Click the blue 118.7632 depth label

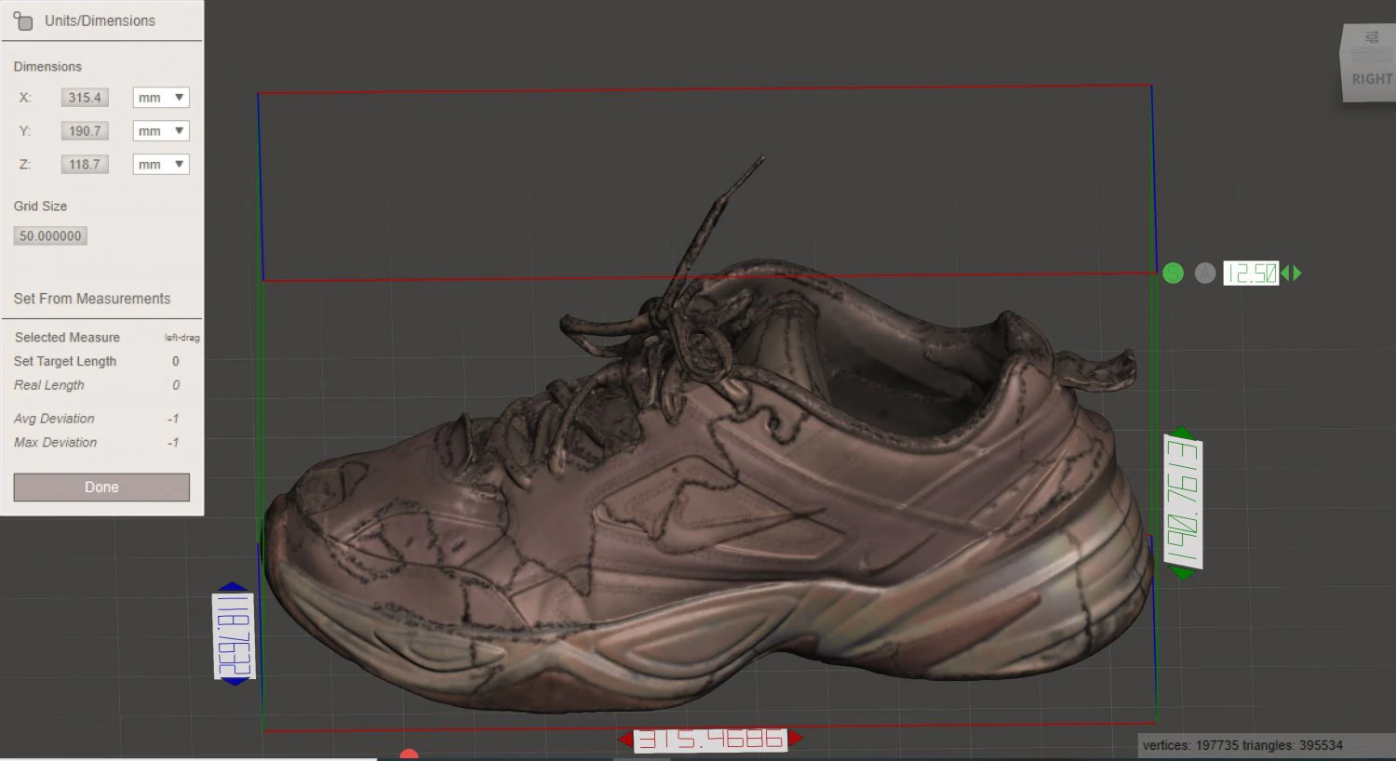point(234,635)
